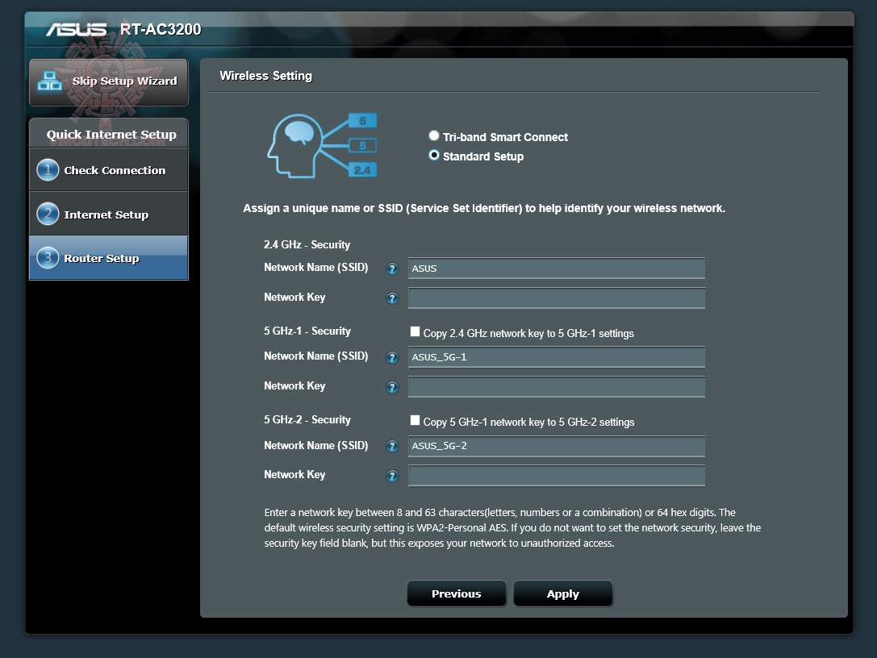The height and width of the screenshot is (658, 877).
Task: Select the Tri-band Smart Connect radio button
Action: point(434,135)
